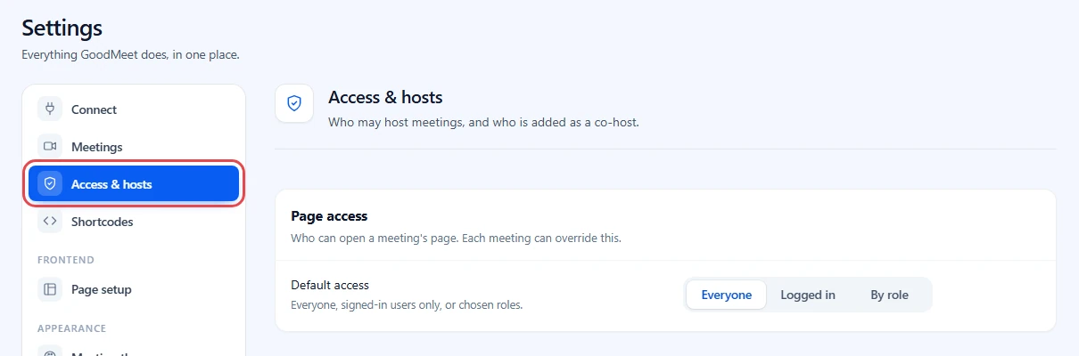Click the Page setup layout icon

[x=50, y=289]
